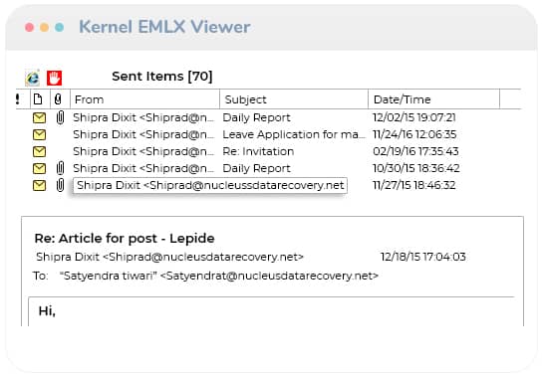The width and height of the screenshot is (543, 378).
Task: Select the Re: Invitation message
Action: [258, 151]
